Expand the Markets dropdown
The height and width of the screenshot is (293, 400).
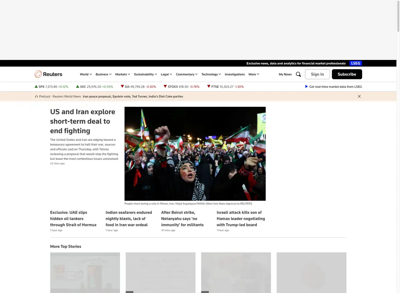point(123,74)
